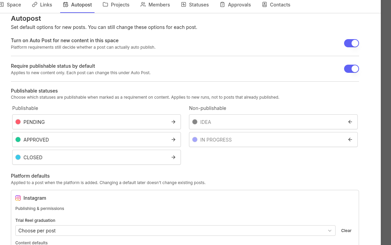
Task: Toggle Require publishable status by default
Action: [x=351, y=69]
